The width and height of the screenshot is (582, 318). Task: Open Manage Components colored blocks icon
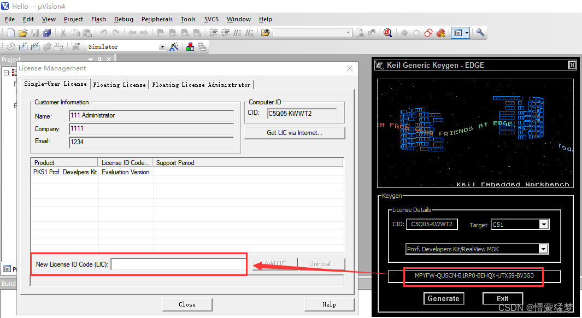pos(190,47)
